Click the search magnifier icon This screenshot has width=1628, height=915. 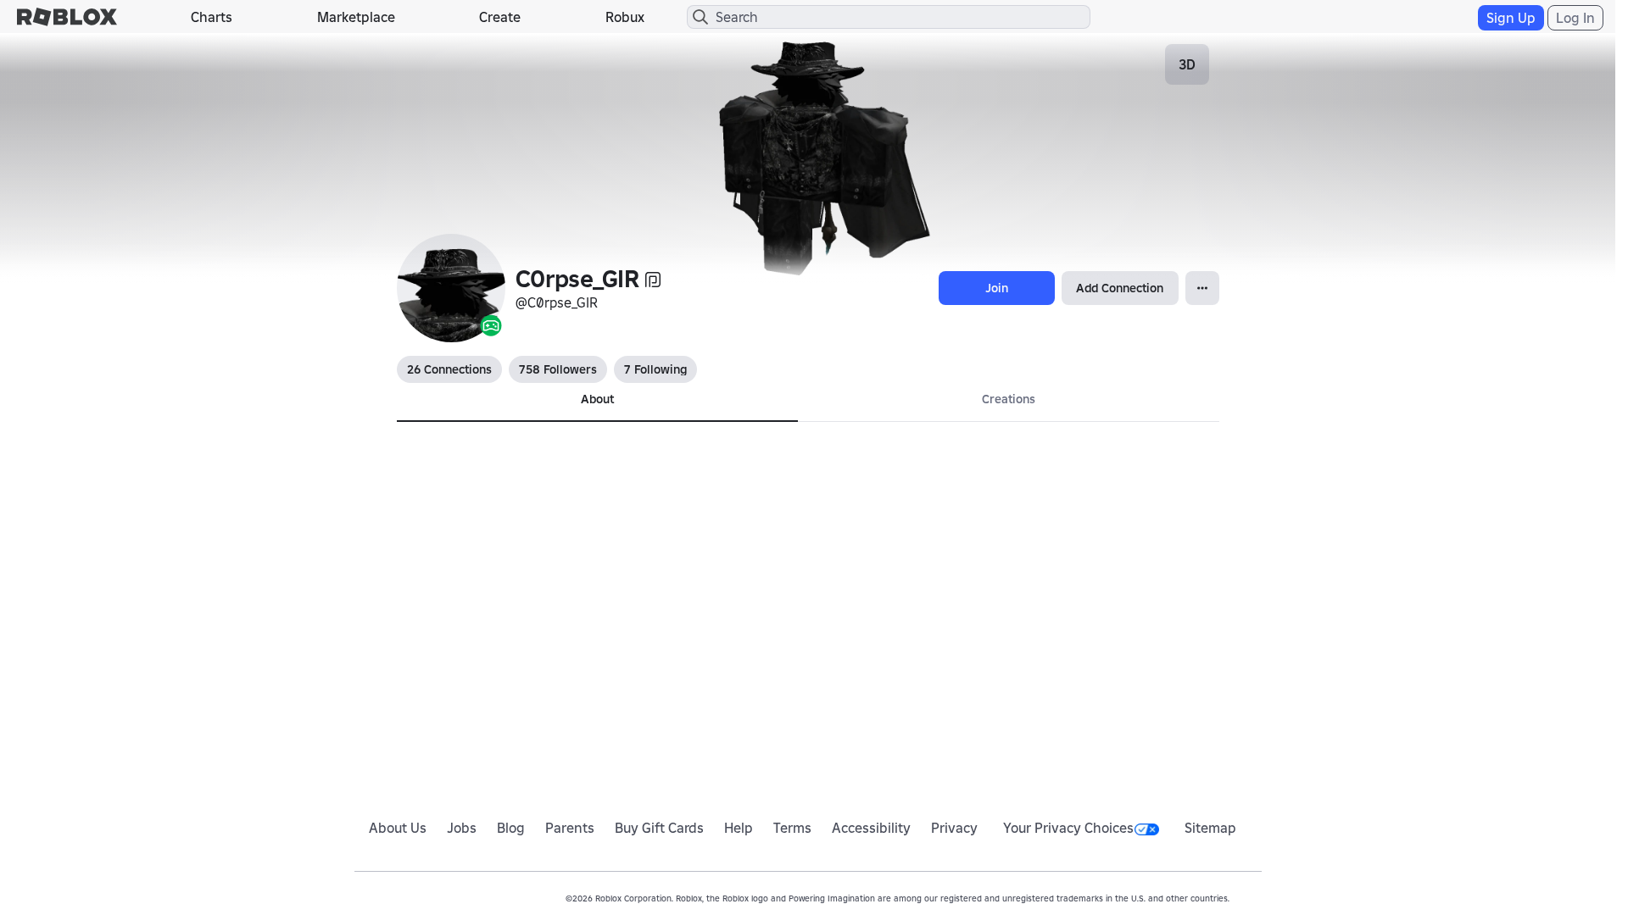[700, 17]
